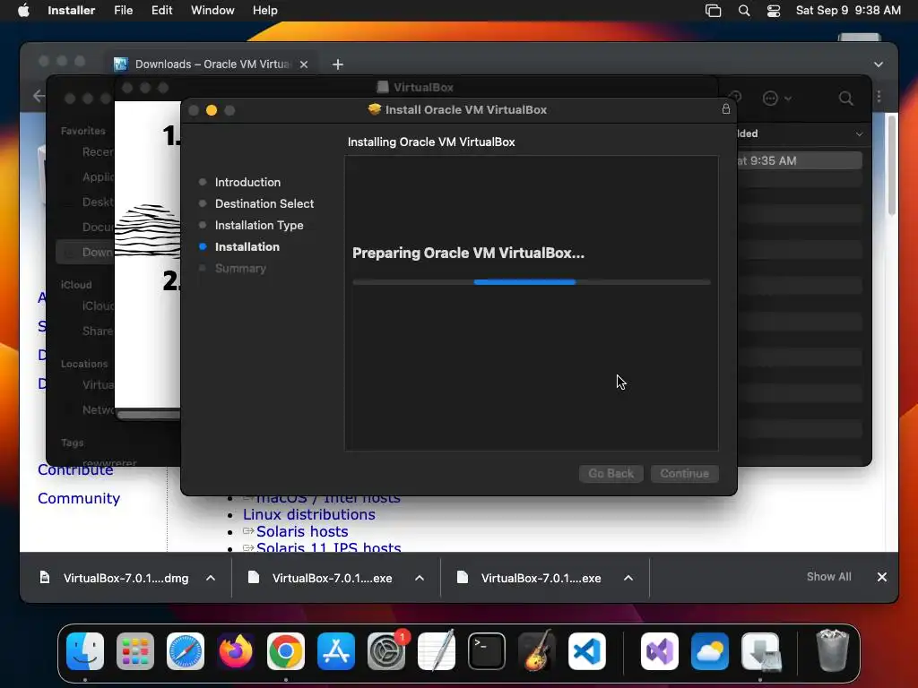The width and height of the screenshot is (918, 688).
Task: Open TextEdit from the Dock
Action: (x=437, y=651)
